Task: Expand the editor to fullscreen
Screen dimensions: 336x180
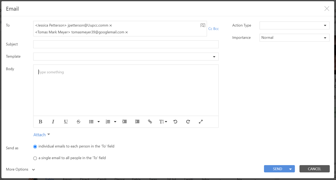Action: 201,122
